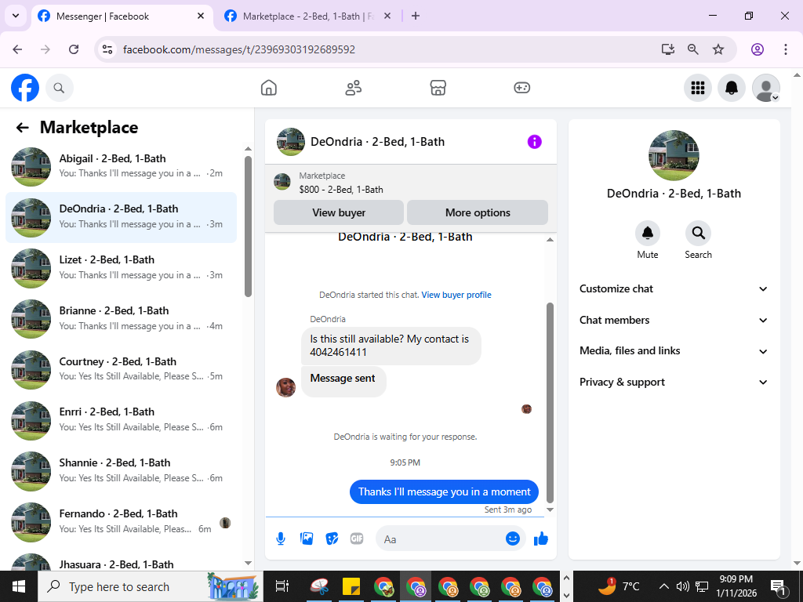Select the Messenger | Facebook browser tab
Image resolution: width=803 pixels, height=602 pixels.
click(122, 16)
